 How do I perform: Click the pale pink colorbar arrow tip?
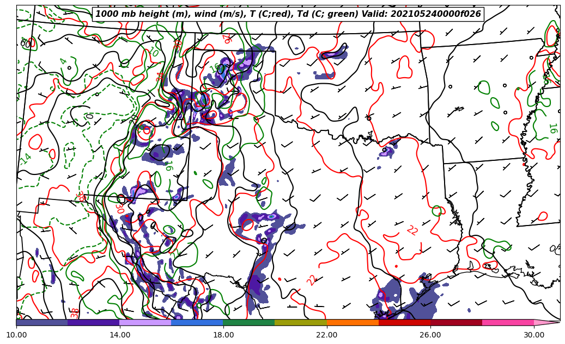tap(546, 322)
